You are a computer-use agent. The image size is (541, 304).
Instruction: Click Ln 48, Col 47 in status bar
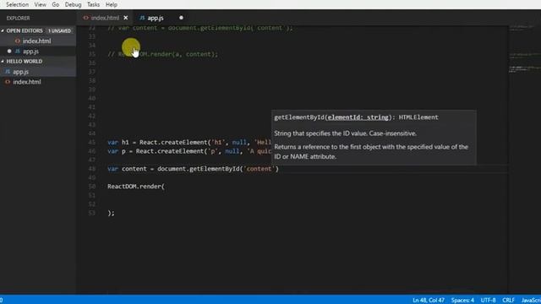click(x=429, y=301)
